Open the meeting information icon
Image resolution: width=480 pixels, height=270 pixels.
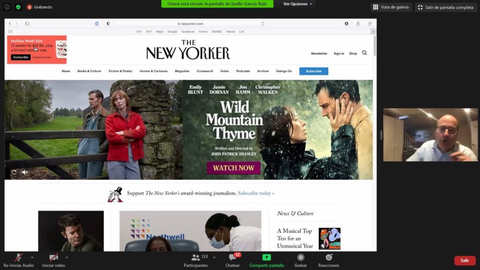tap(7, 7)
